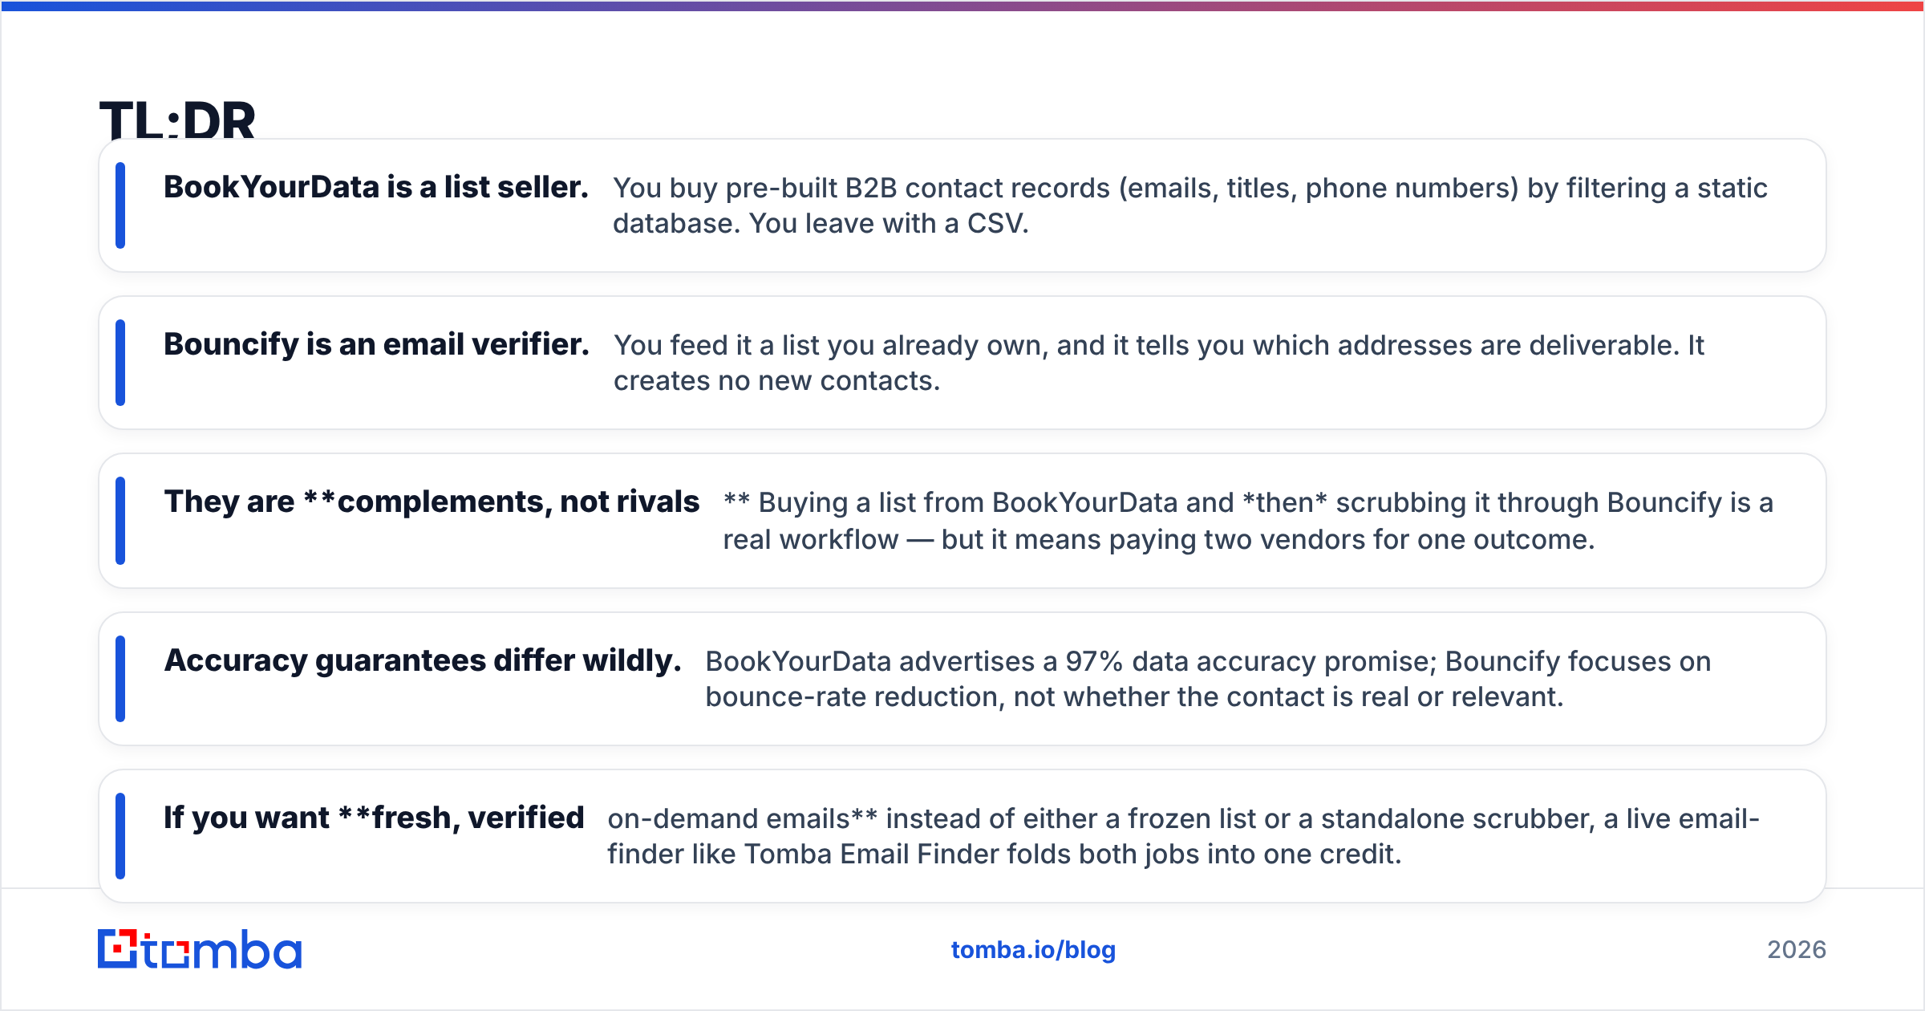Click the blue accent bar beside Bouncify
This screenshot has height=1011, width=1925.
(120, 363)
